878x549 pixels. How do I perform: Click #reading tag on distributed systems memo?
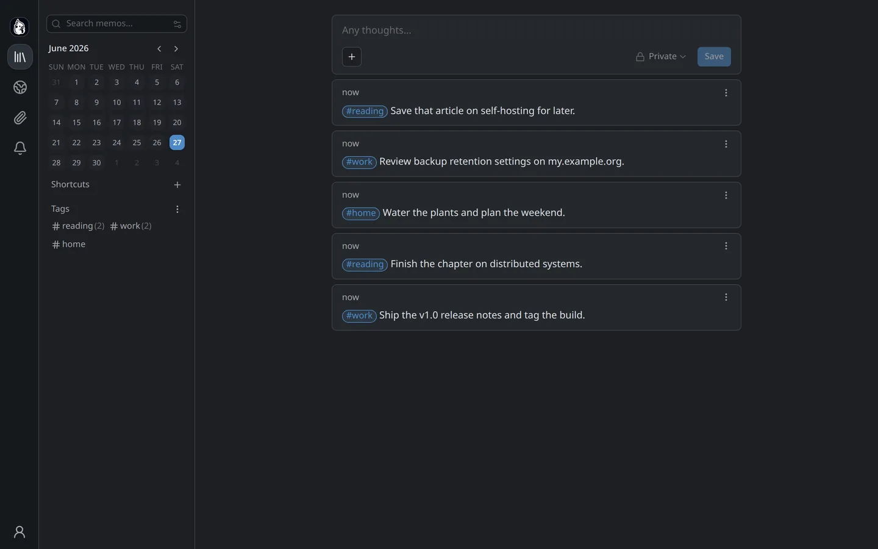[365, 265]
